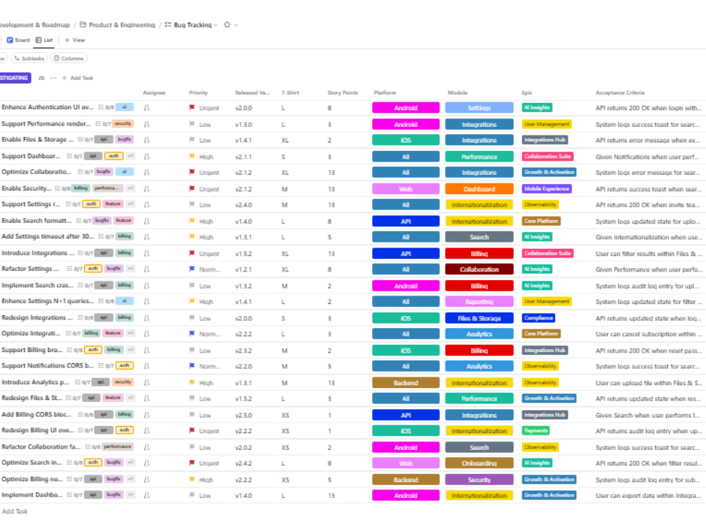Select the List tab
This screenshot has width=706, height=529.
pyautogui.click(x=44, y=40)
